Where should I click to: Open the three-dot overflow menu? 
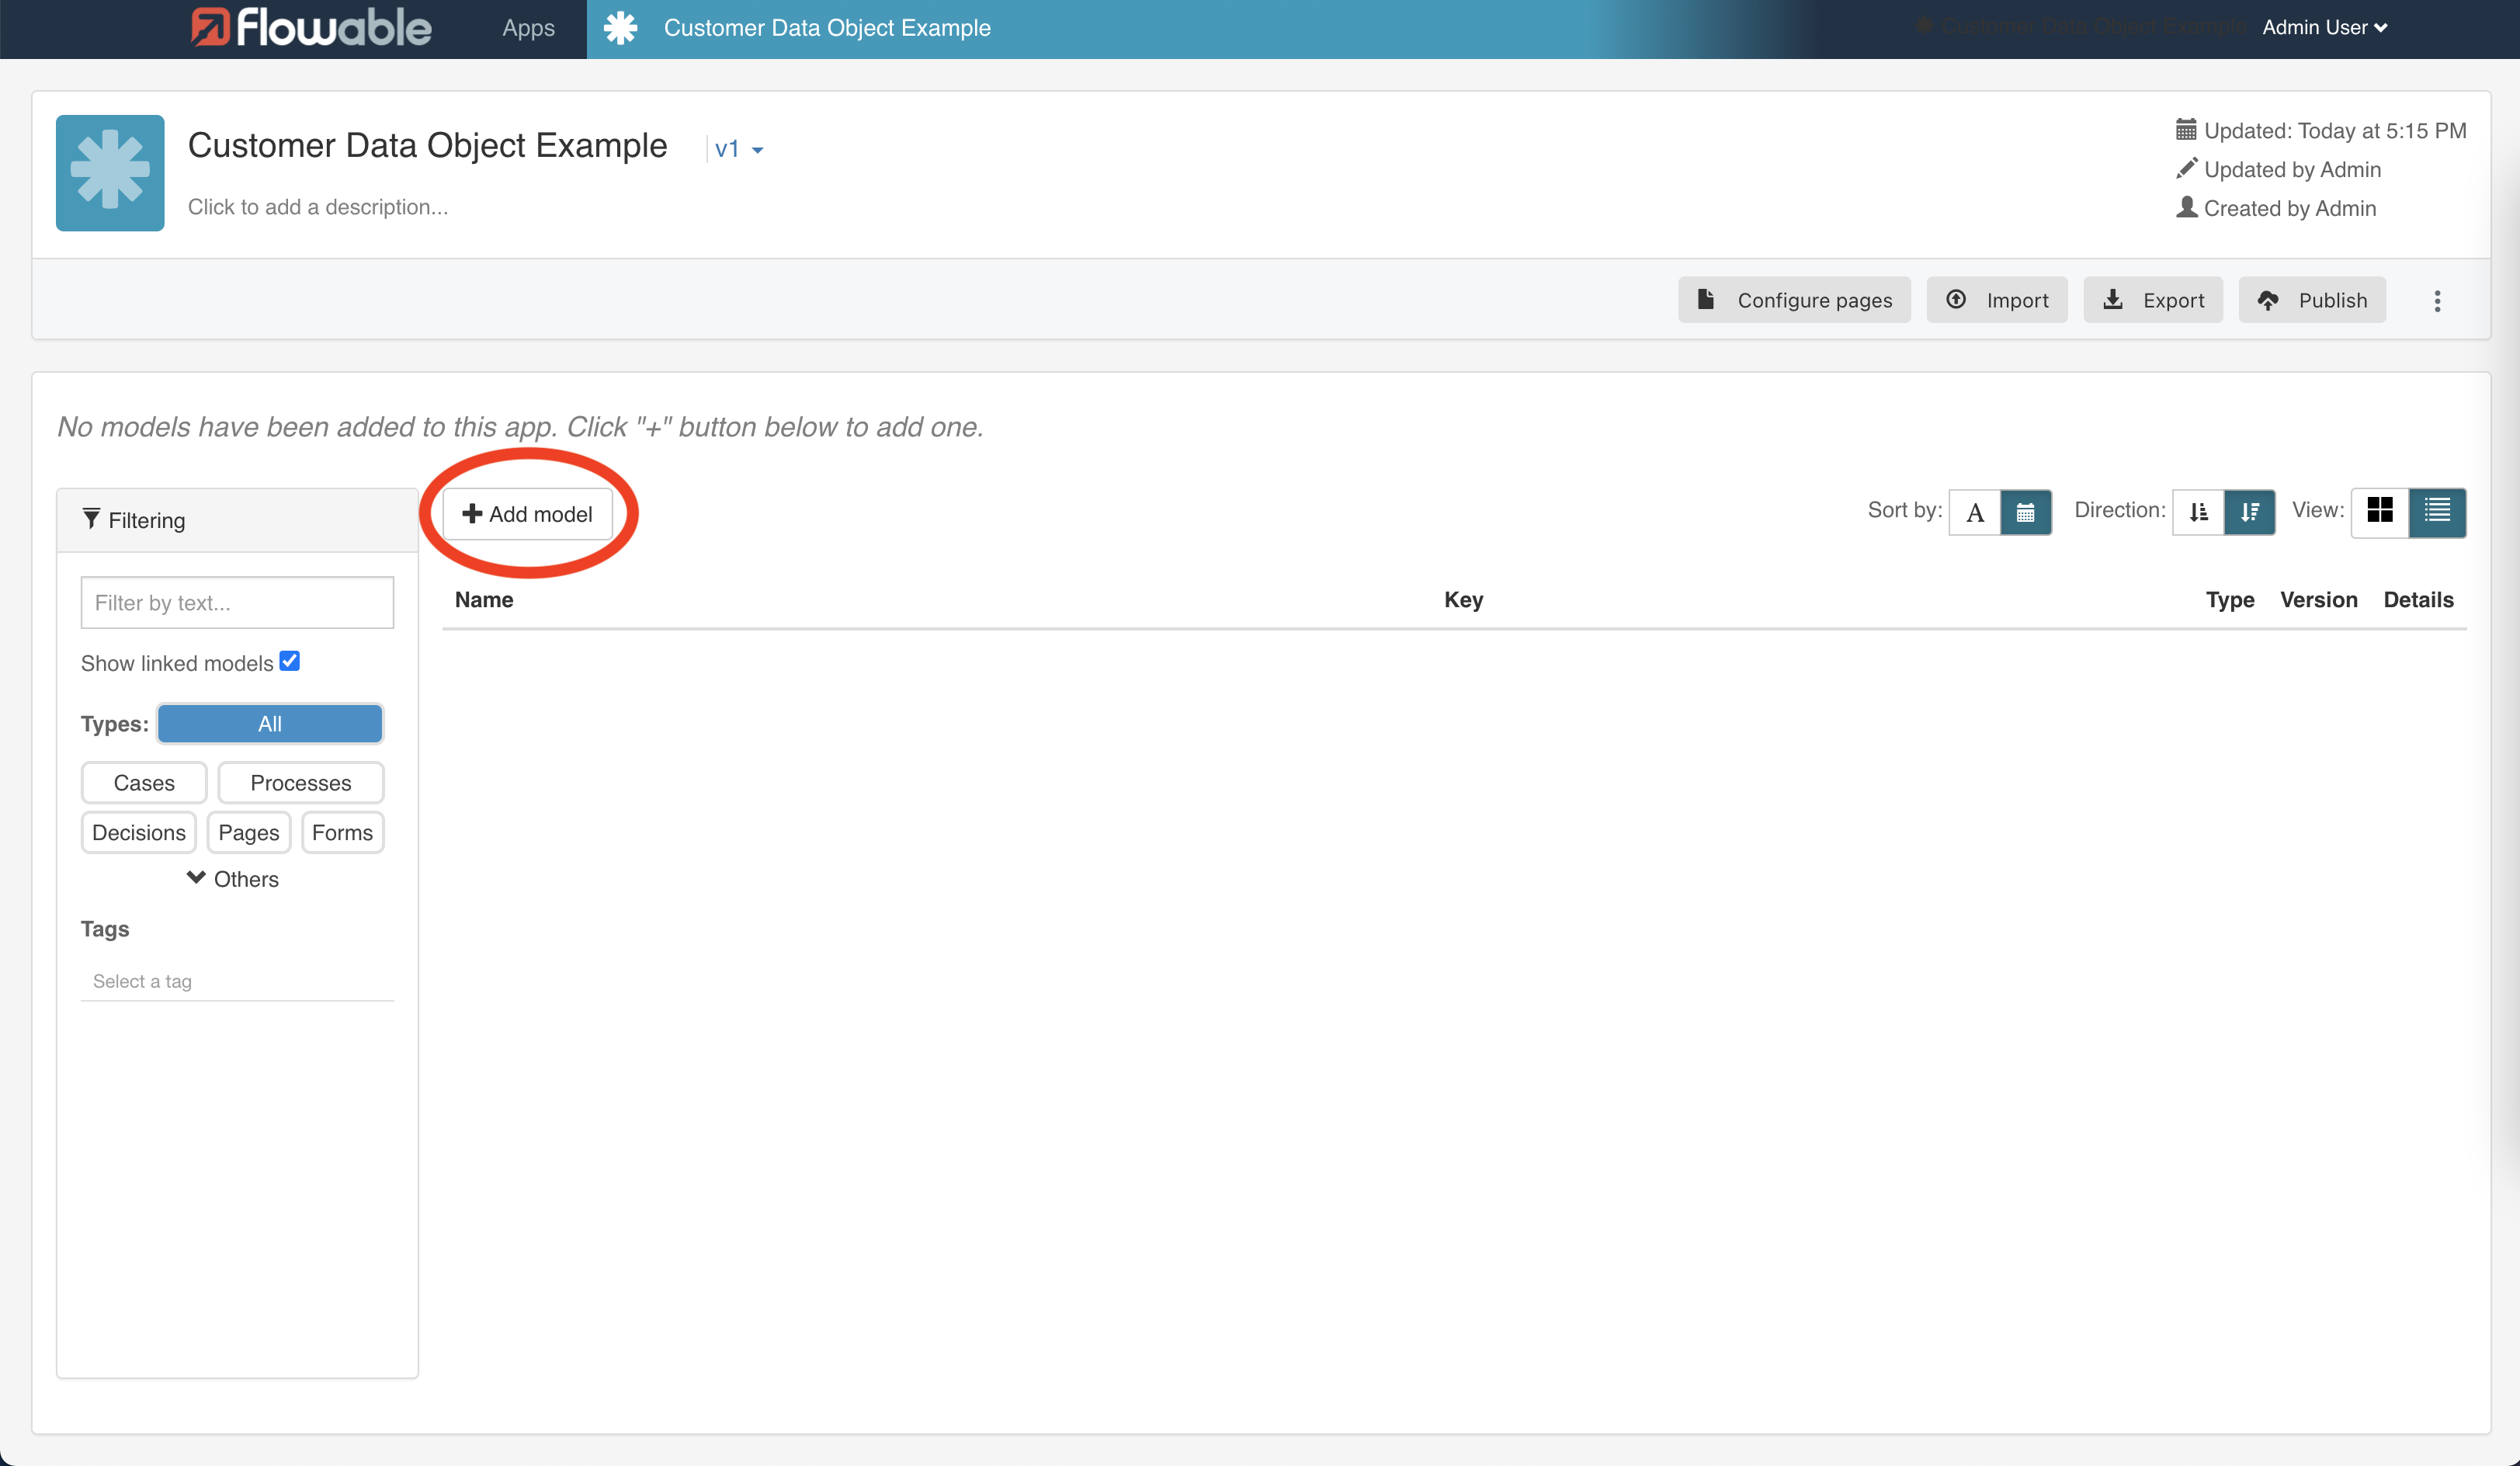point(2438,300)
